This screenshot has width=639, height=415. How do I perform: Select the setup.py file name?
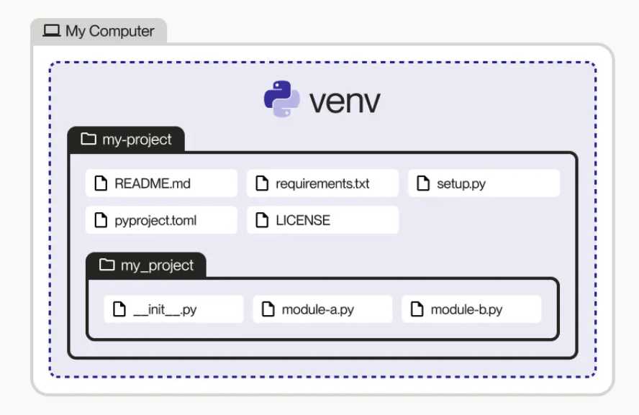(x=461, y=183)
